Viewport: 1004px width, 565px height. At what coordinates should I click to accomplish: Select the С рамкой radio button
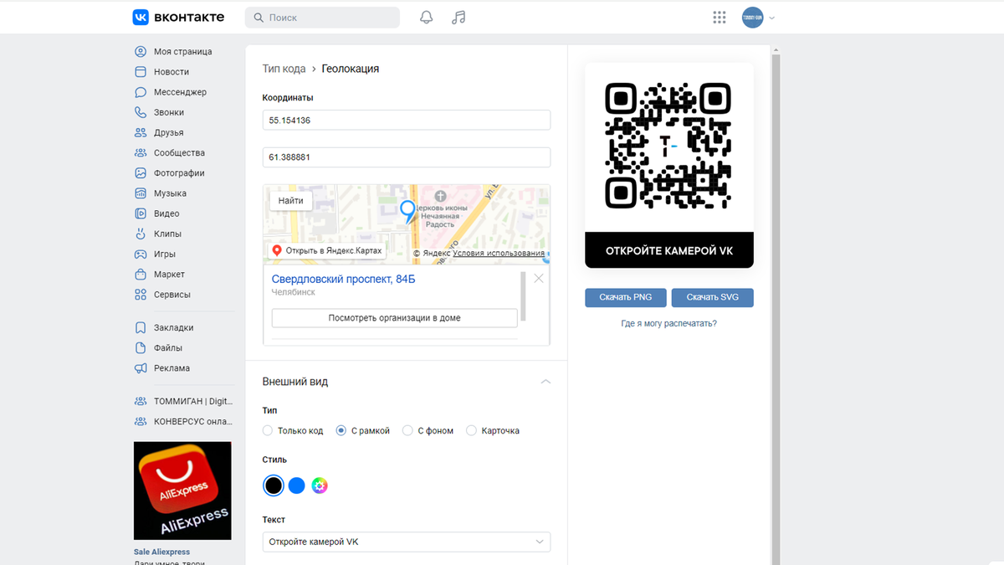[x=341, y=430]
